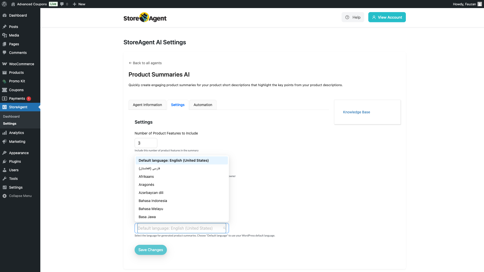Image resolution: width=484 pixels, height=272 pixels.
Task: Pick Basa Jawa in the dropdown
Action: pyautogui.click(x=147, y=217)
